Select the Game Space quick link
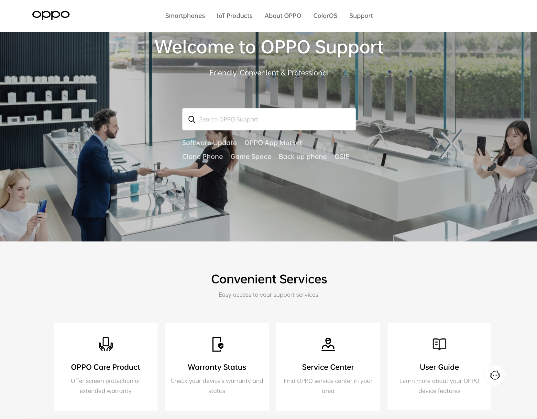The height and width of the screenshot is (419, 537). pos(251,157)
